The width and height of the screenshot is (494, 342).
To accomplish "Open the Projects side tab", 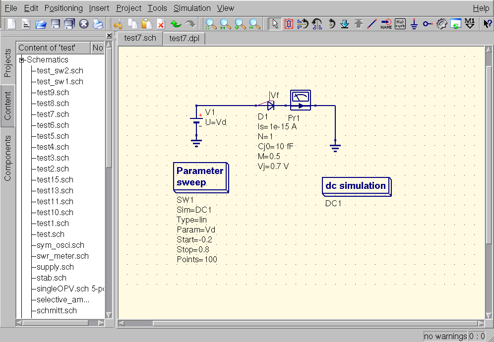I will (x=7, y=63).
